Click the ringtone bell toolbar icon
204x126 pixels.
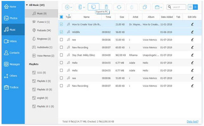pyautogui.click(x=132, y=7)
